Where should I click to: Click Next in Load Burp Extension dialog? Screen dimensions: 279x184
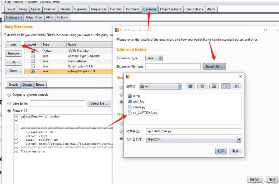coord(272,179)
